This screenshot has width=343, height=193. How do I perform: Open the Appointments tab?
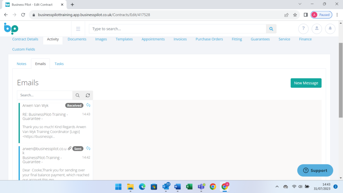(153, 39)
